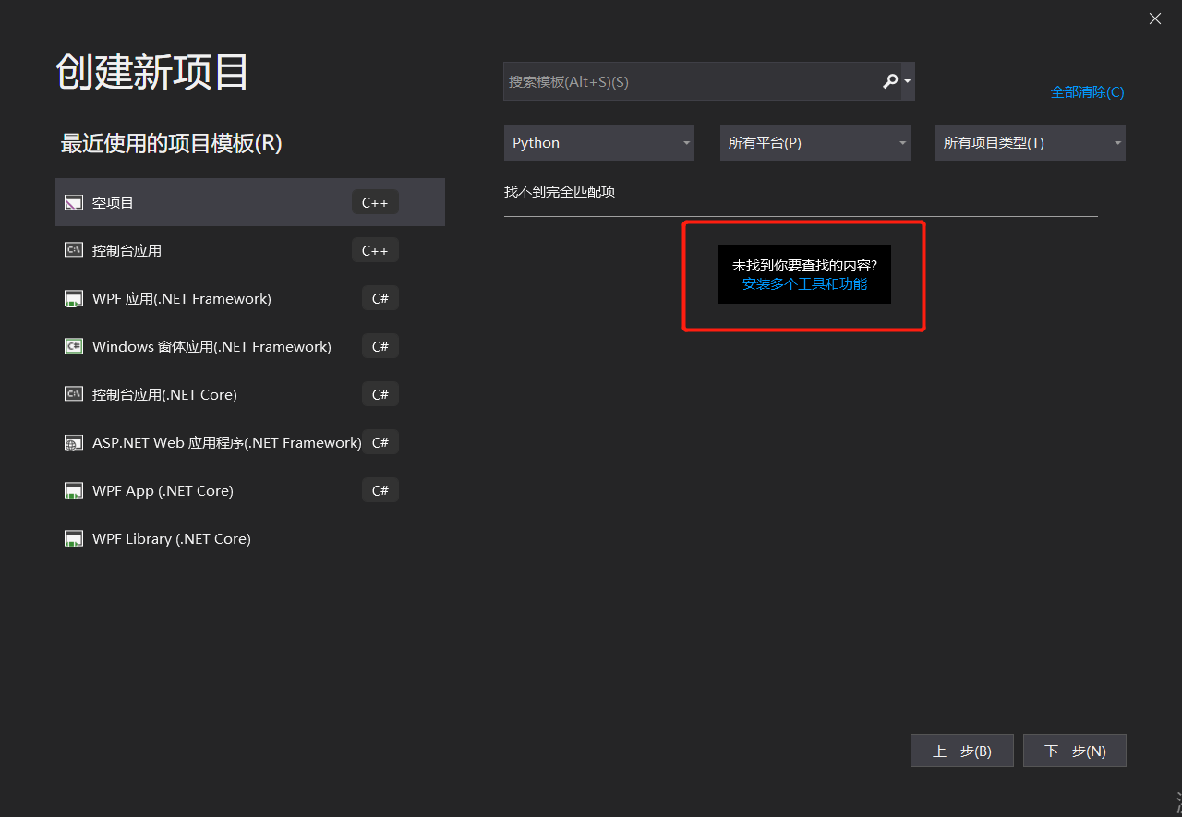The height and width of the screenshot is (817, 1182).
Task: Click the C++ tag on 空项目
Action: (x=375, y=202)
